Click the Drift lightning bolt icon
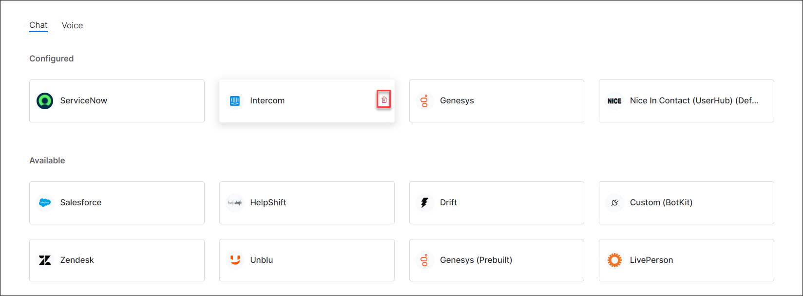 click(x=424, y=202)
